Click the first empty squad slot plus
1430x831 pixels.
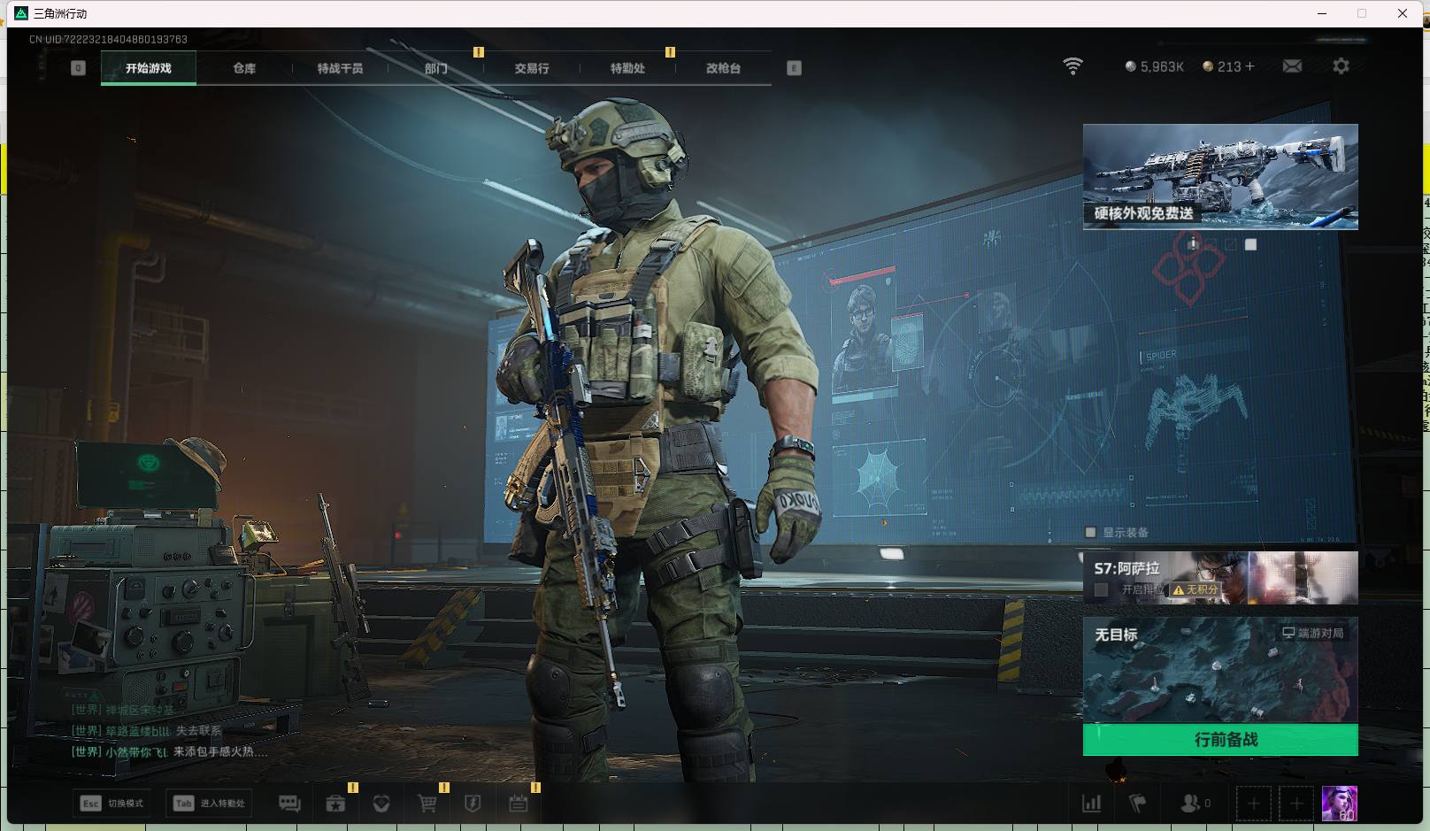(1253, 804)
